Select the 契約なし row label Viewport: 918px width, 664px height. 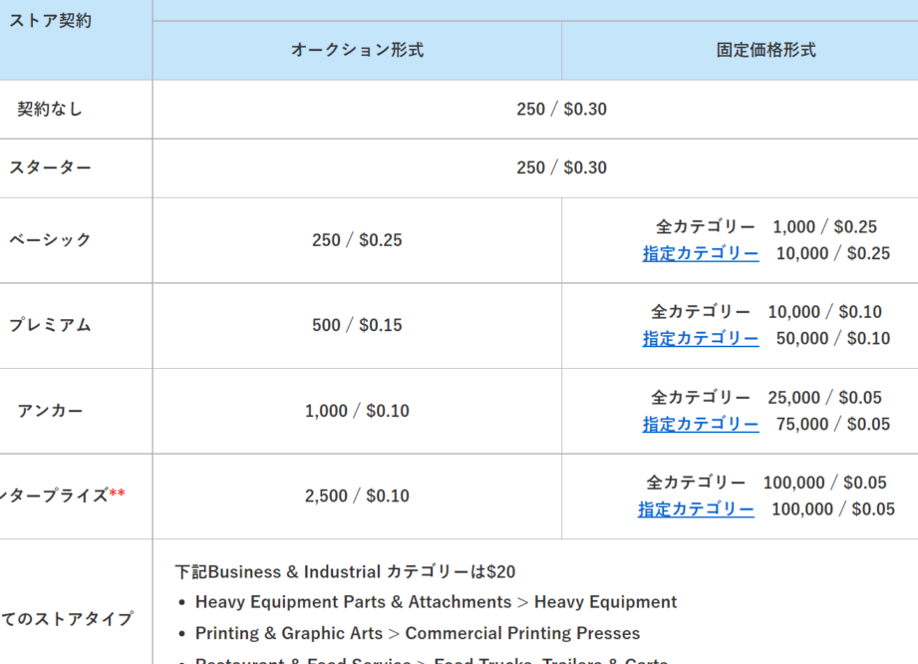pyautogui.click(x=50, y=110)
